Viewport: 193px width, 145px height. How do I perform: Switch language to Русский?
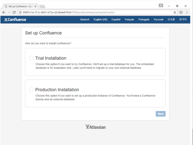tap(158, 19)
